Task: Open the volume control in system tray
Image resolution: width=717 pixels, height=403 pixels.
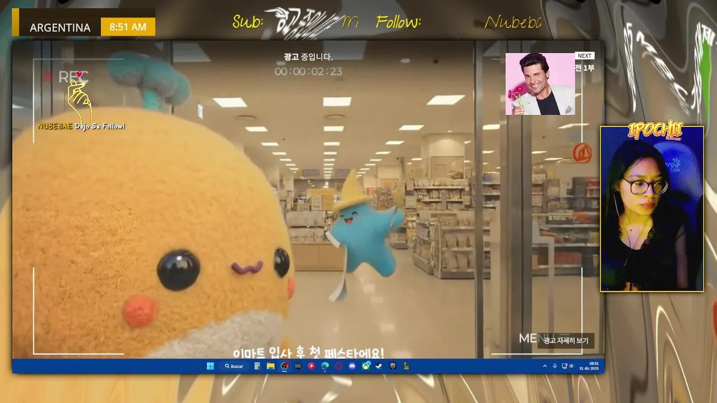Action: (x=571, y=366)
